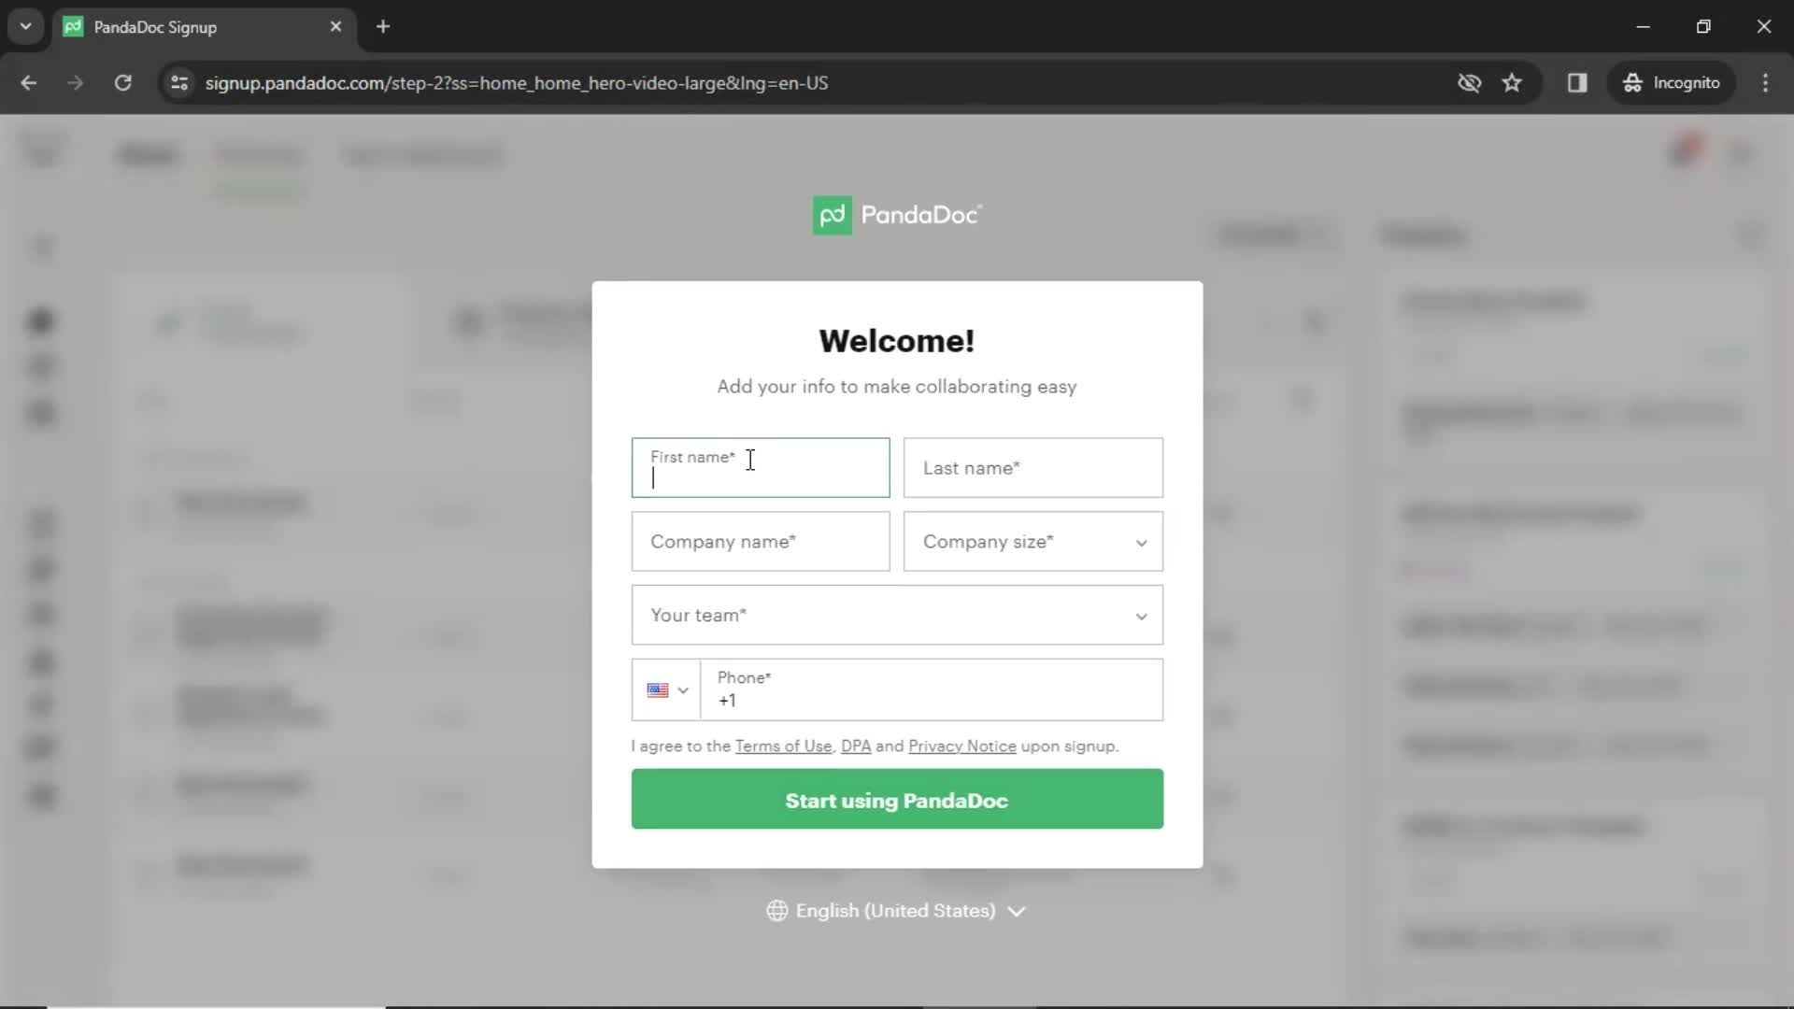Click the bookmark/favorites star icon
This screenshot has width=1794, height=1009.
pyautogui.click(x=1515, y=82)
